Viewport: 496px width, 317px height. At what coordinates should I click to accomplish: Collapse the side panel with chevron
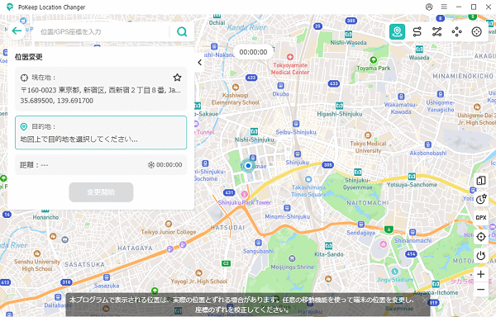[199, 63]
